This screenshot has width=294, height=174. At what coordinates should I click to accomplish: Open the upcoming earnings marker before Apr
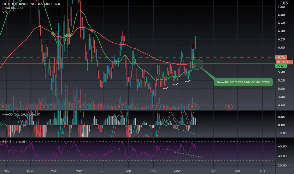pos(229,107)
